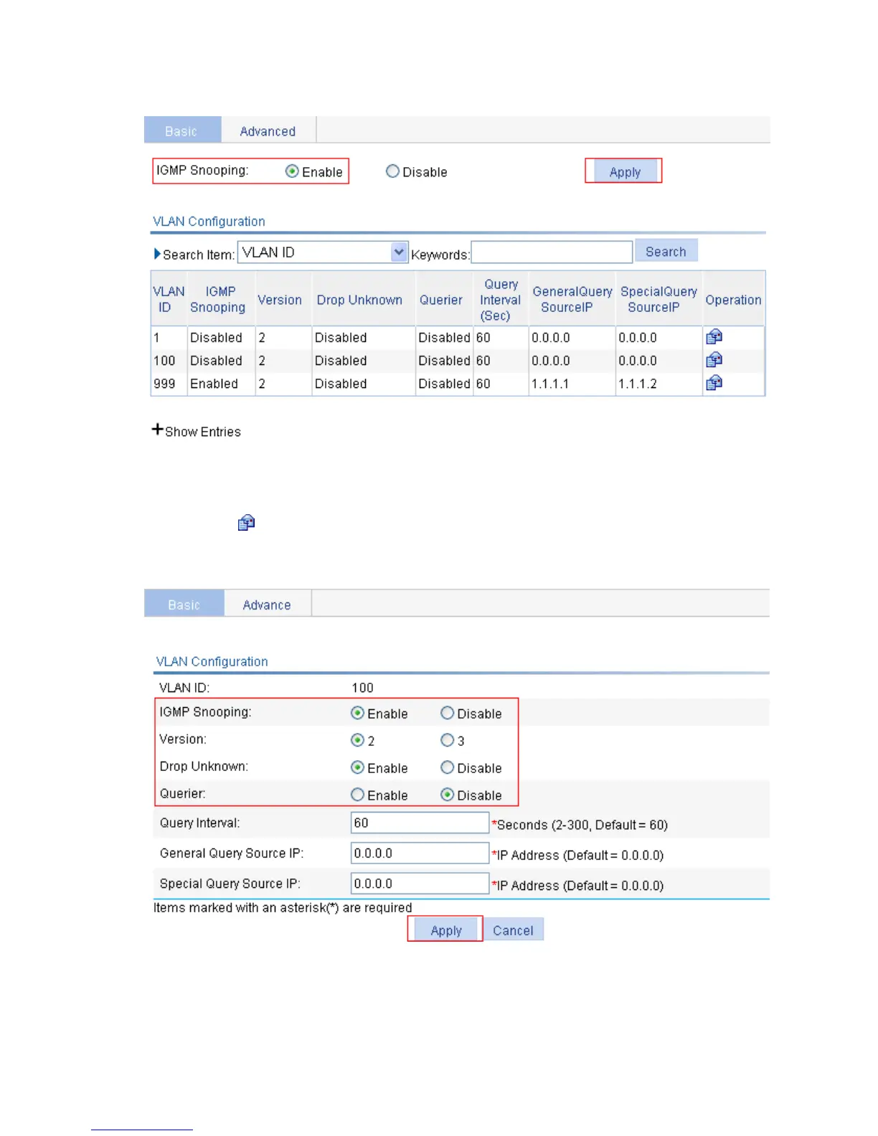
Task: Click the Cancel button
Action: (x=513, y=929)
